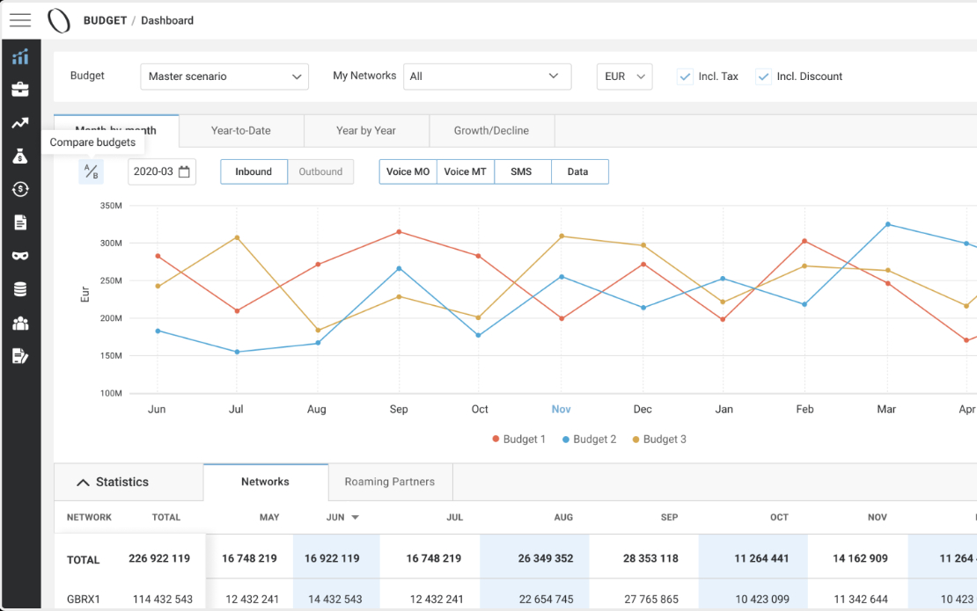Click the MAY column header
Image resolution: width=977 pixels, height=611 pixels.
[270, 518]
